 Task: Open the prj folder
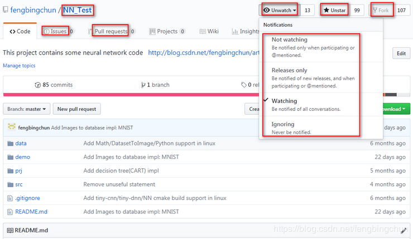pyautogui.click(x=19, y=170)
